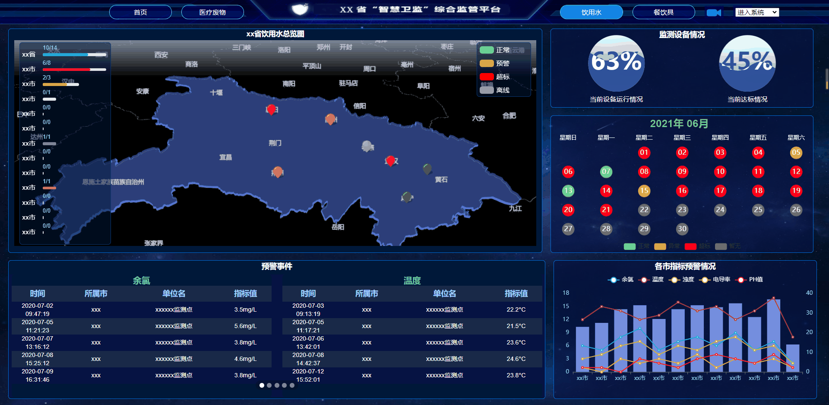Viewport: 829px width, 405px height.
Task: Toggle the 离线 map legend item
Action: [495, 90]
